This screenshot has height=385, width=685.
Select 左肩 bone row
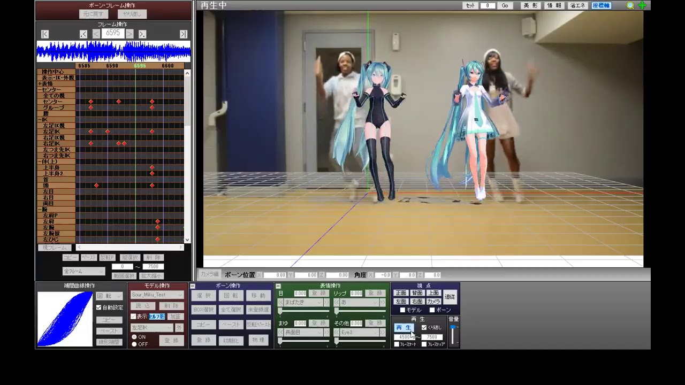56,221
